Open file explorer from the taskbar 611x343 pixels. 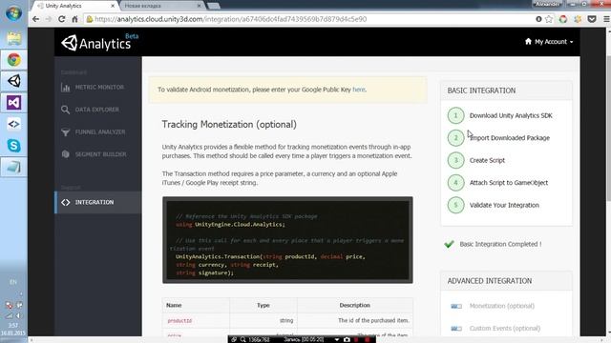pos(14,38)
